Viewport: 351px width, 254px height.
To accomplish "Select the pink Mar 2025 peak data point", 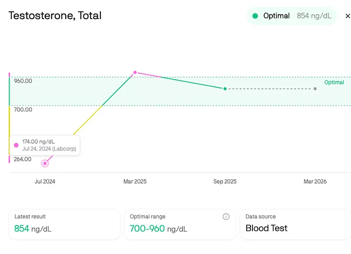I will (135, 72).
